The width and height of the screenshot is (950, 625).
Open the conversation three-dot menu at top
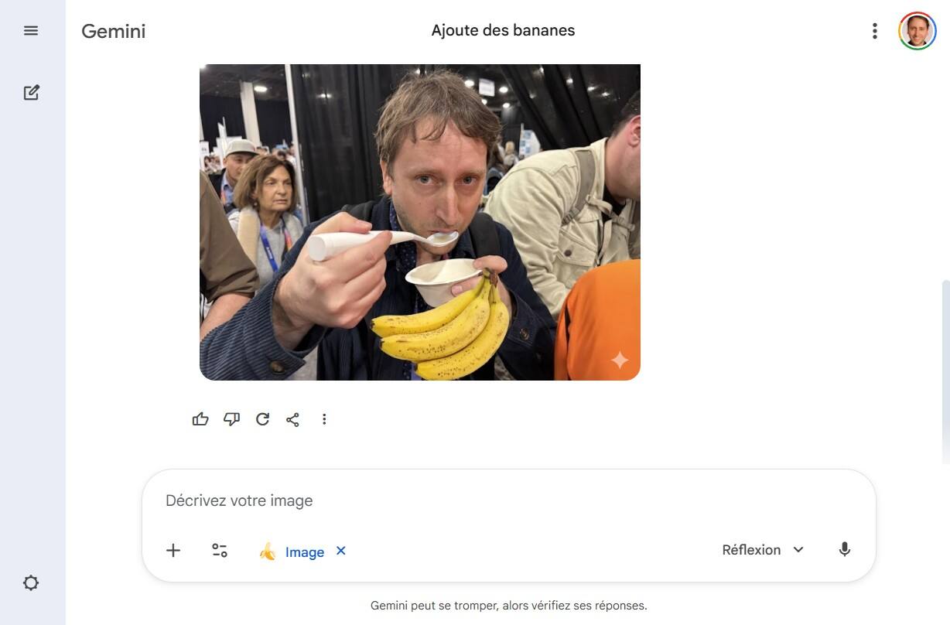[875, 31]
